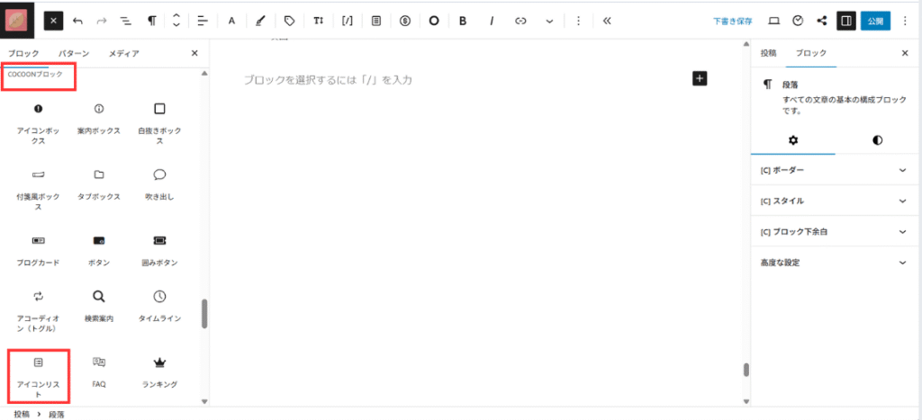The image size is (922, 420).
Task: Open the half-circle styles tab in the sidebar
Action: tap(877, 140)
